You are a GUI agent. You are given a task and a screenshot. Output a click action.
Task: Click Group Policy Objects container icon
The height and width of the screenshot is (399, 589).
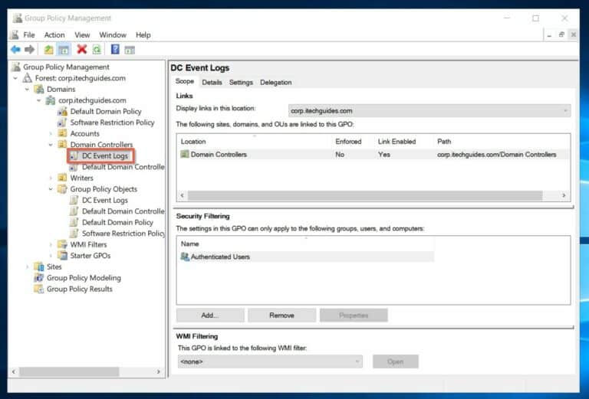pos(62,189)
